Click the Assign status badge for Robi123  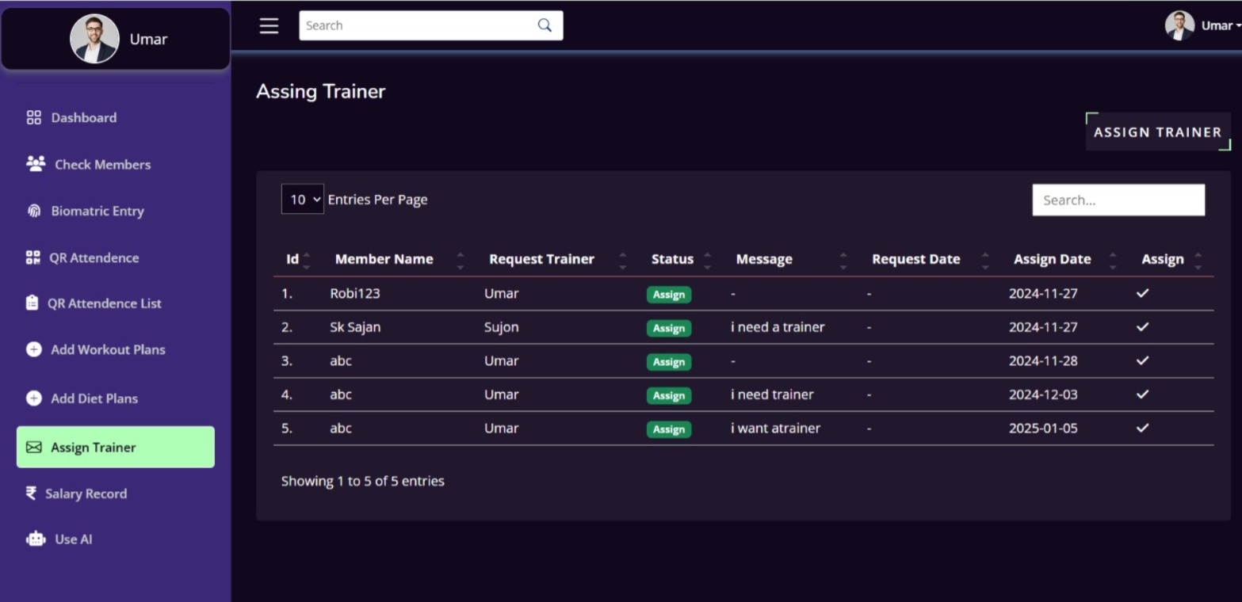[668, 295]
